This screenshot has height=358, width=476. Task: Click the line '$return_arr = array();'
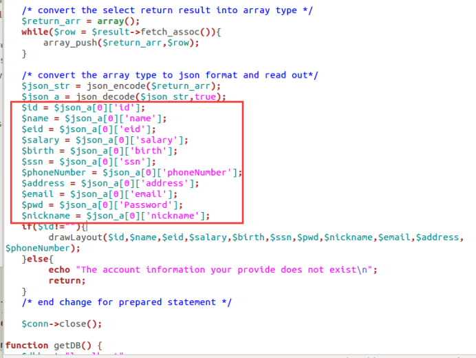coord(80,21)
